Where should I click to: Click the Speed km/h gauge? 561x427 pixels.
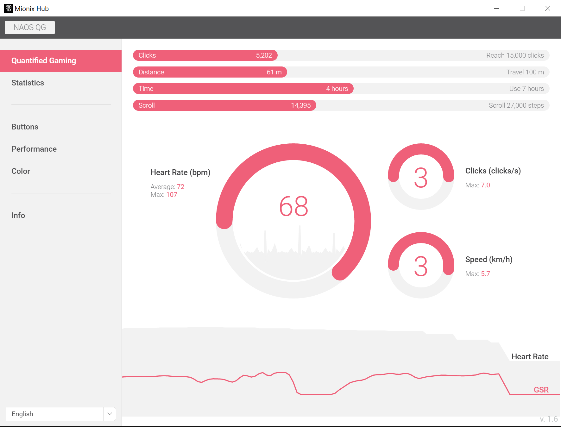point(421,265)
